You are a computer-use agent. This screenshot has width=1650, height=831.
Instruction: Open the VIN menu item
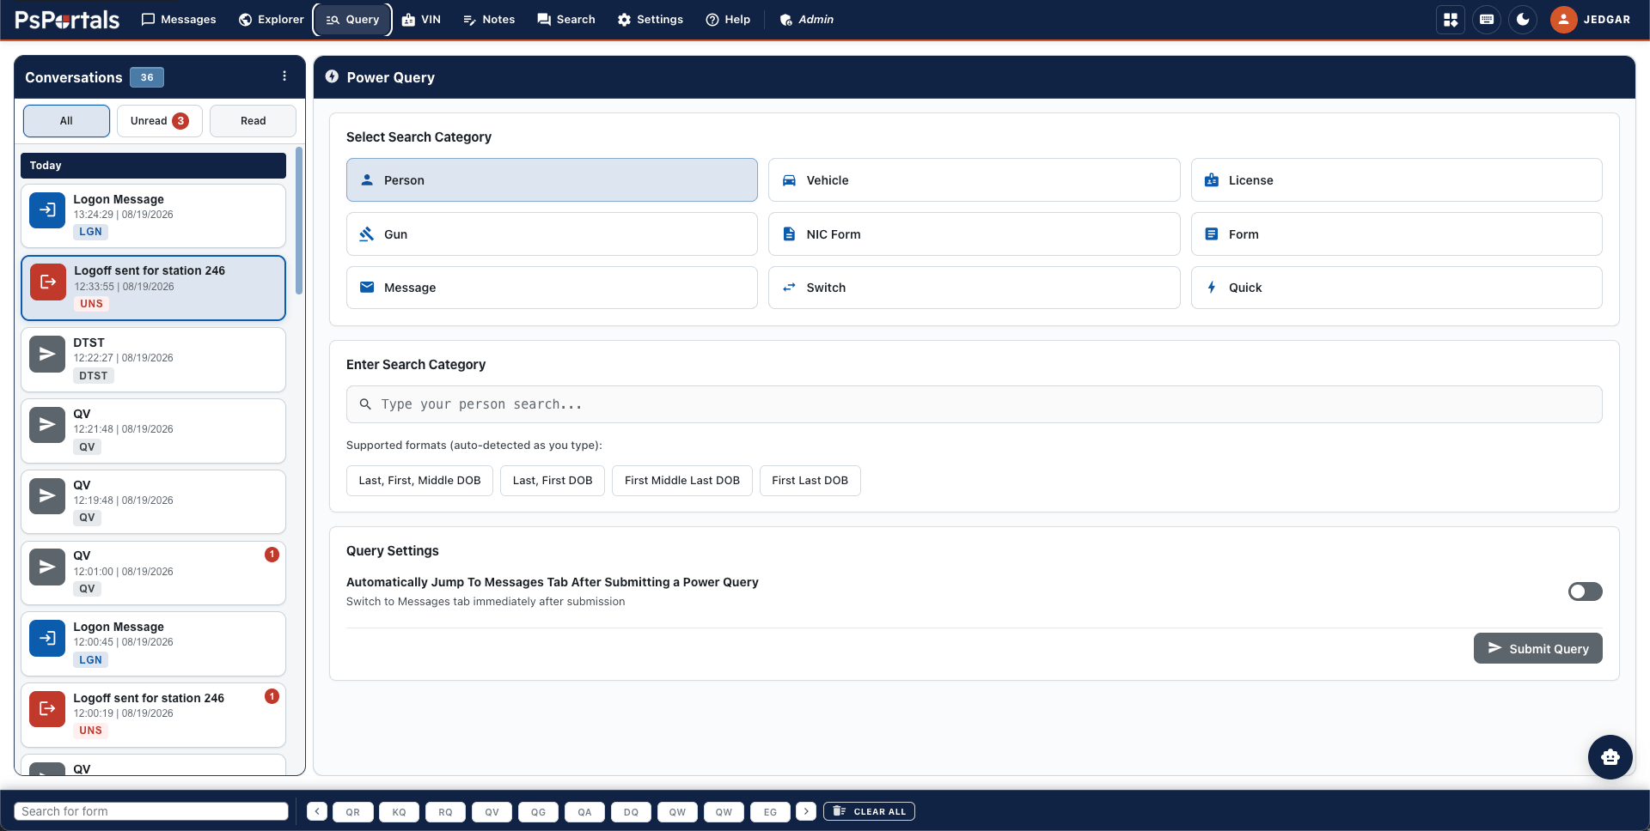tap(421, 20)
